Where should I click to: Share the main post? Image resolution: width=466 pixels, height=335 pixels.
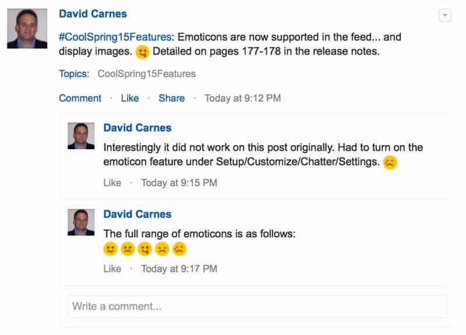click(x=172, y=98)
